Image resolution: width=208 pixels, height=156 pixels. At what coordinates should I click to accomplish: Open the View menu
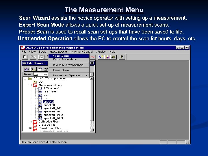pyautogui.click(x=32, y=52)
